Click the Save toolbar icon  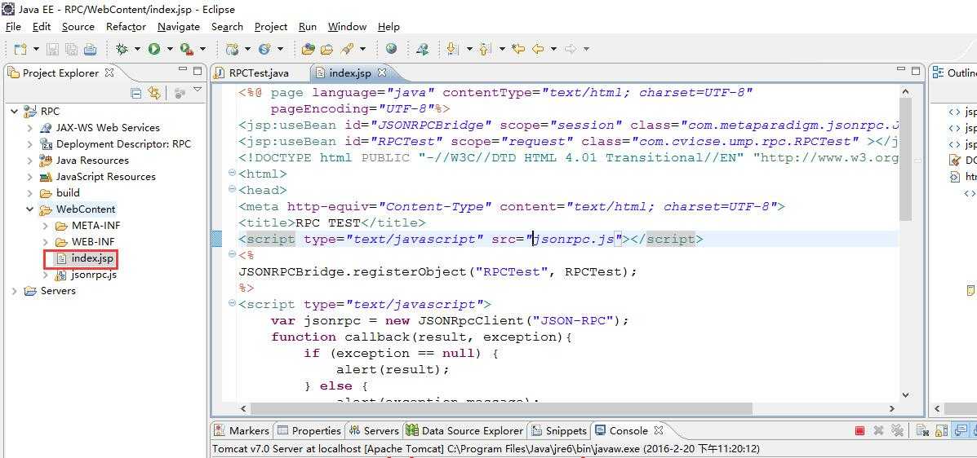point(53,49)
